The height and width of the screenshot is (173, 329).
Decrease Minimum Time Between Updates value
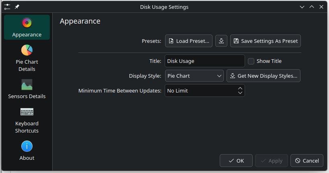(240, 93)
